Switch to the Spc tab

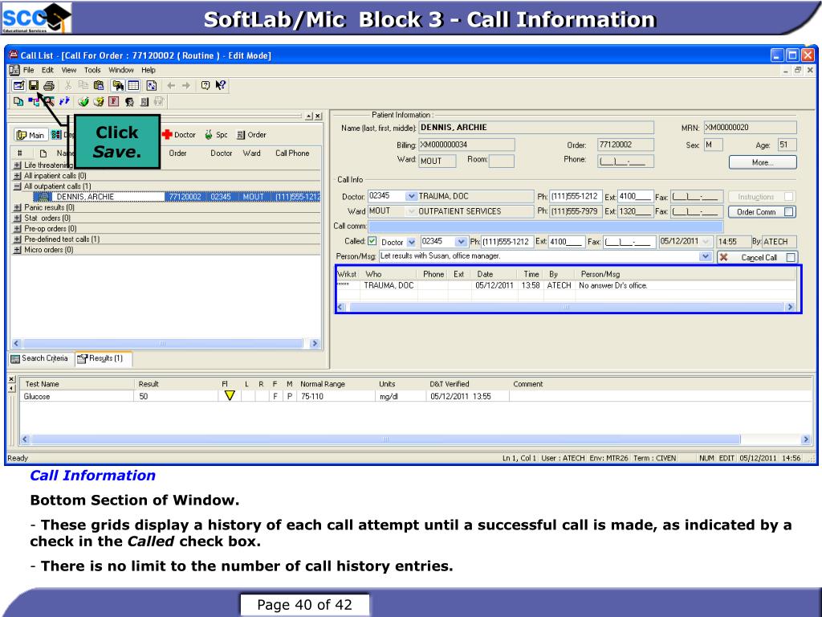pyautogui.click(x=216, y=135)
